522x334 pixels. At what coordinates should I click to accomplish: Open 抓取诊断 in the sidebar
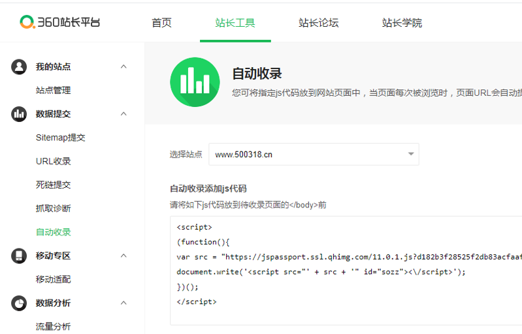tap(54, 208)
